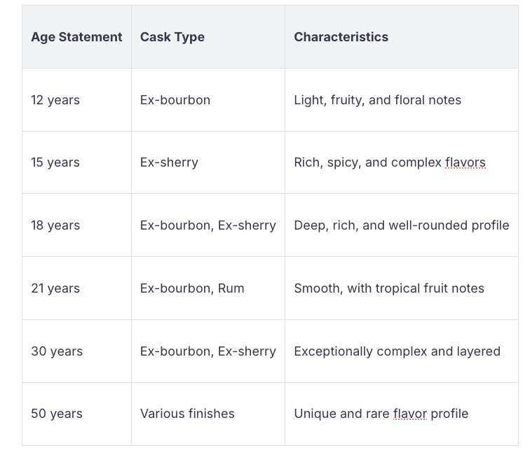Click the Various finishes cell
This screenshot has width=530, height=455.
tap(187, 414)
